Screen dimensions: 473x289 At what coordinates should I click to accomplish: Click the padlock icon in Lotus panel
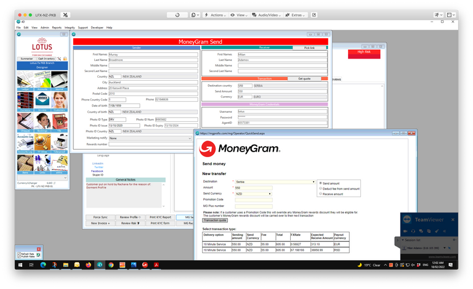click(x=65, y=59)
